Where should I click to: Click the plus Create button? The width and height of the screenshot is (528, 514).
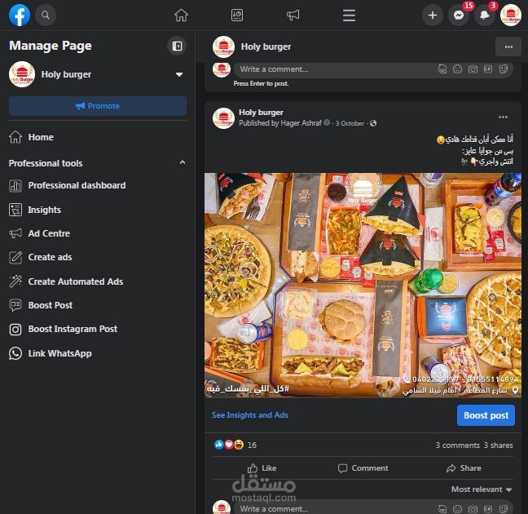pyautogui.click(x=433, y=16)
